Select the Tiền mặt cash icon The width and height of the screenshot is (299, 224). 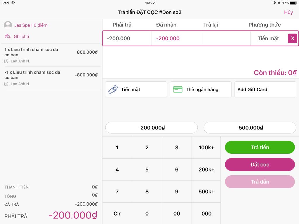(113, 90)
